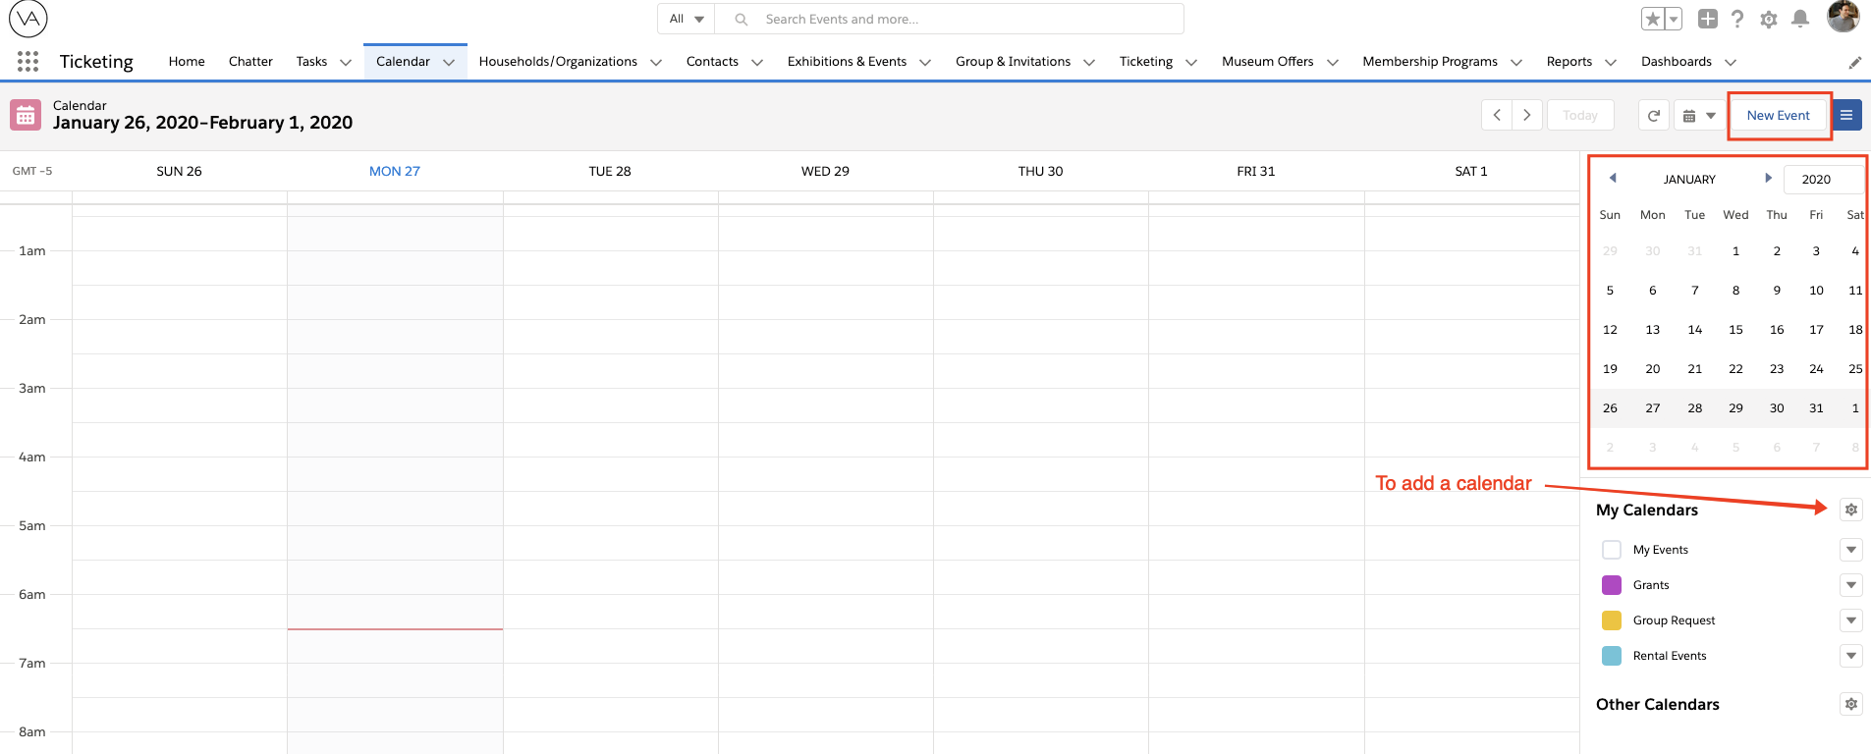Toggle the side panel icon
This screenshot has height=754, width=1871.
click(1846, 116)
